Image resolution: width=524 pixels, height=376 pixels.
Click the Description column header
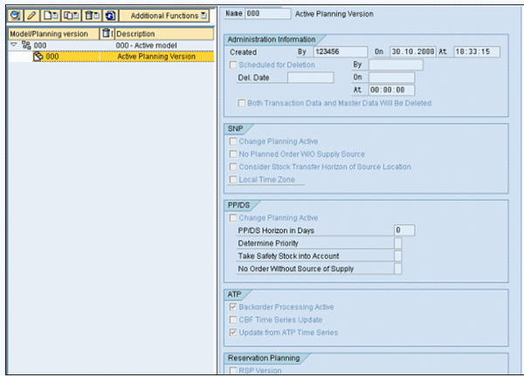pos(162,33)
